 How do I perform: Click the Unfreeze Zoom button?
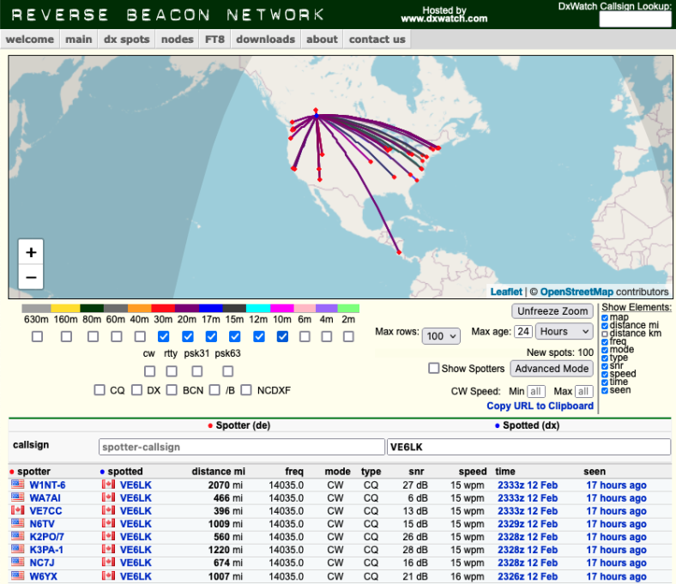point(552,311)
